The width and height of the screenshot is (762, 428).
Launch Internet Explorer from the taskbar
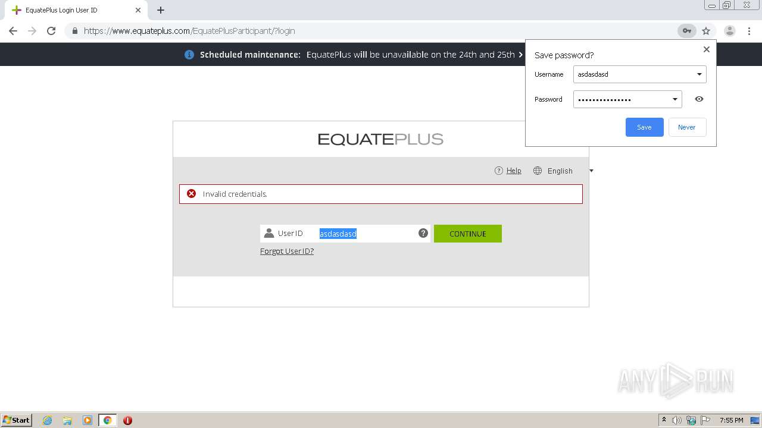coord(48,420)
